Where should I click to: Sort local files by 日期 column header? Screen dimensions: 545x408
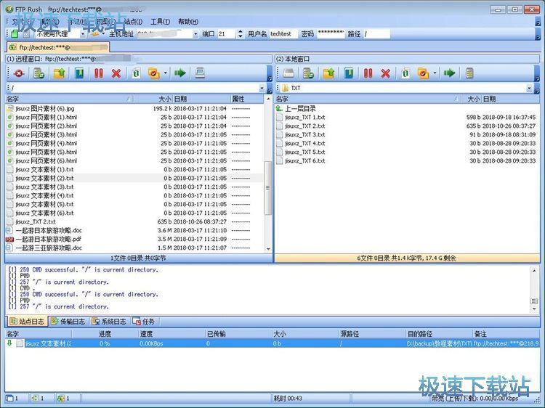tap(511, 99)
